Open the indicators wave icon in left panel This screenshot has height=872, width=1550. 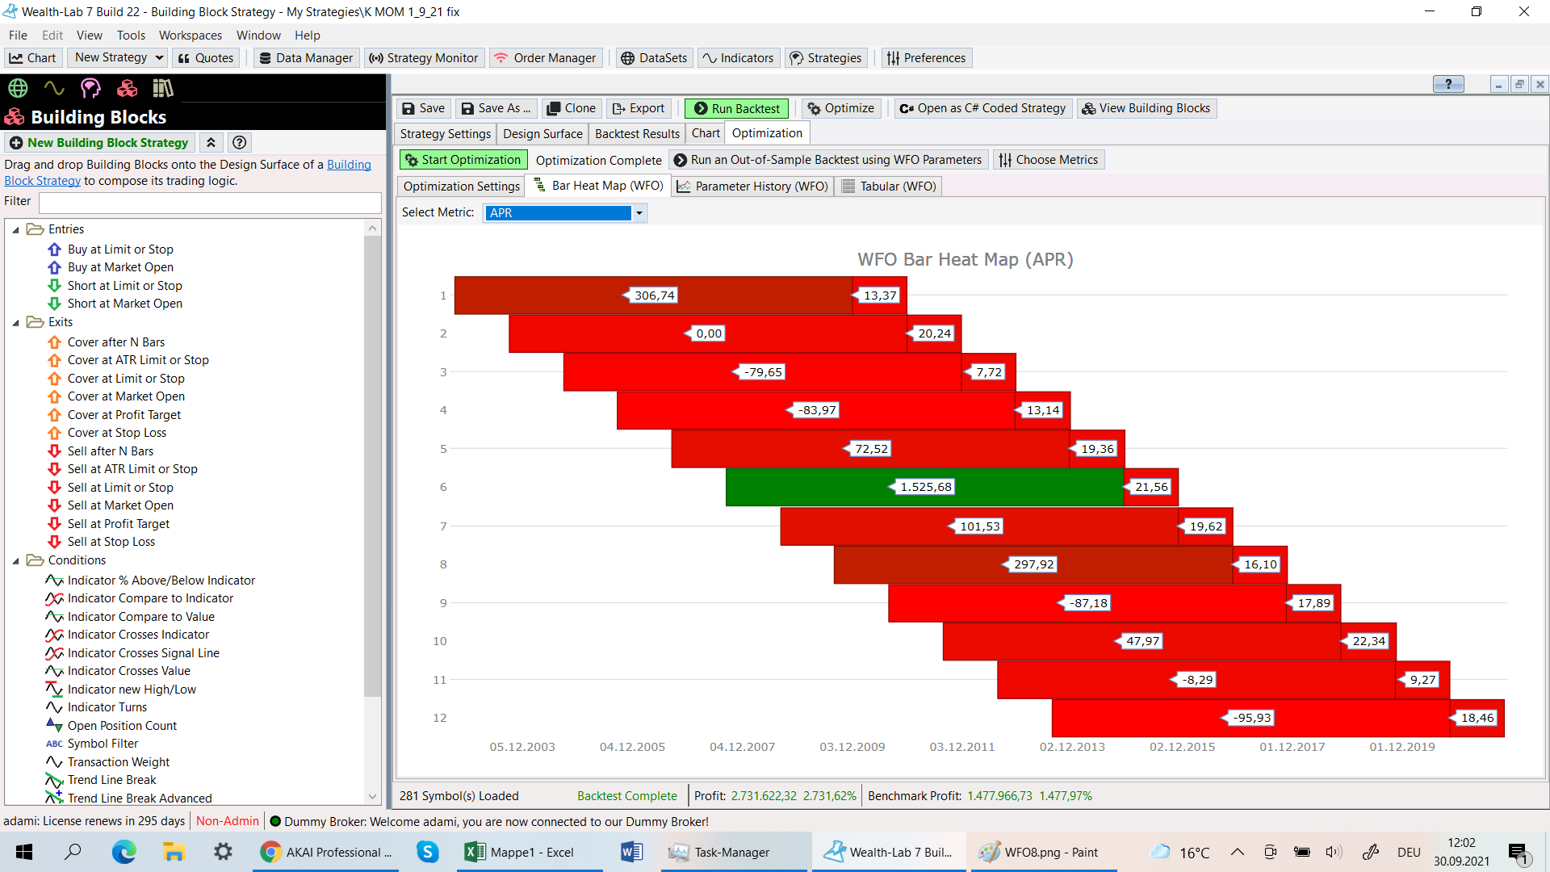pos(54,88)
